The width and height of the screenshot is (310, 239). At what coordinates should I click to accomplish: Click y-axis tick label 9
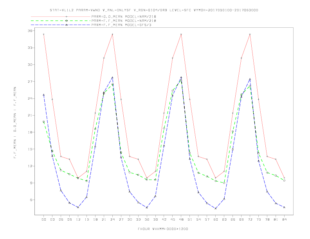(x=31, y=183)
